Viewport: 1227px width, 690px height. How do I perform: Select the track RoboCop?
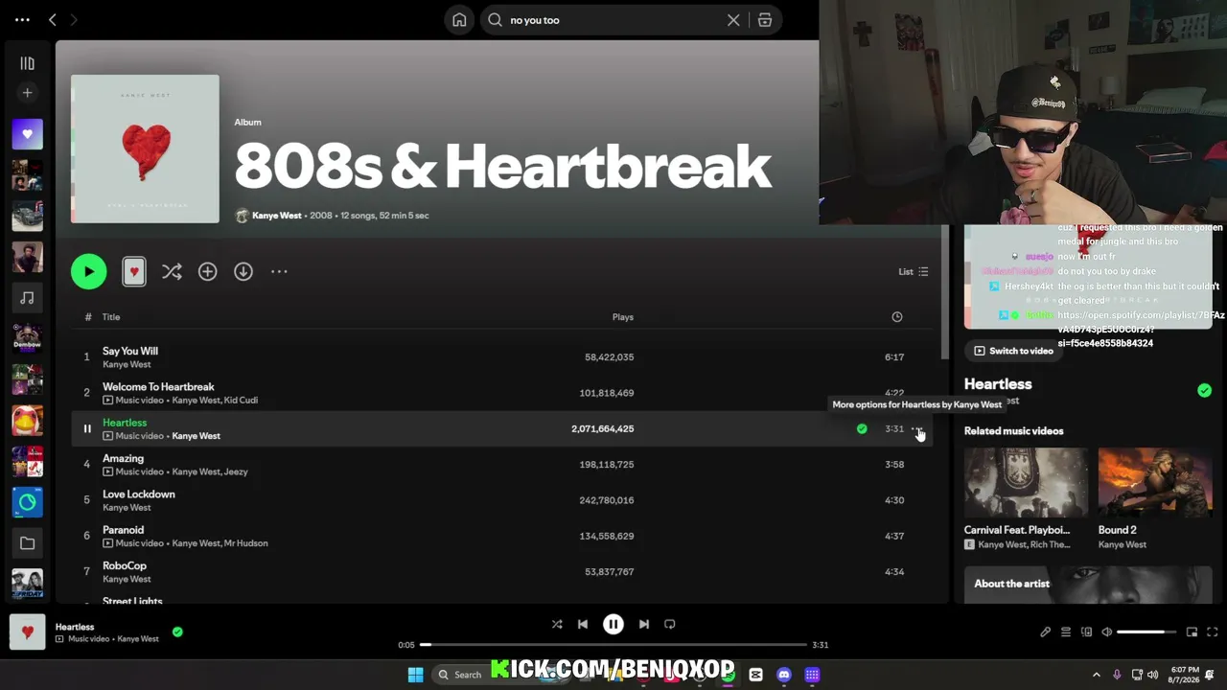[x=502, y=572]
